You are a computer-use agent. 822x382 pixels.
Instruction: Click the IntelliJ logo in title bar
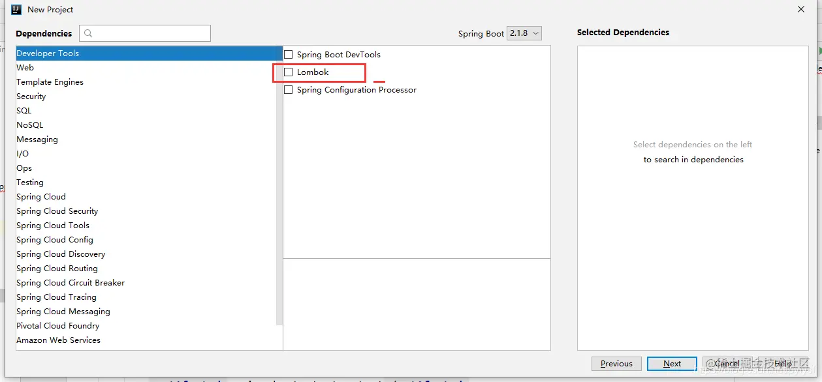coord(16,10)
